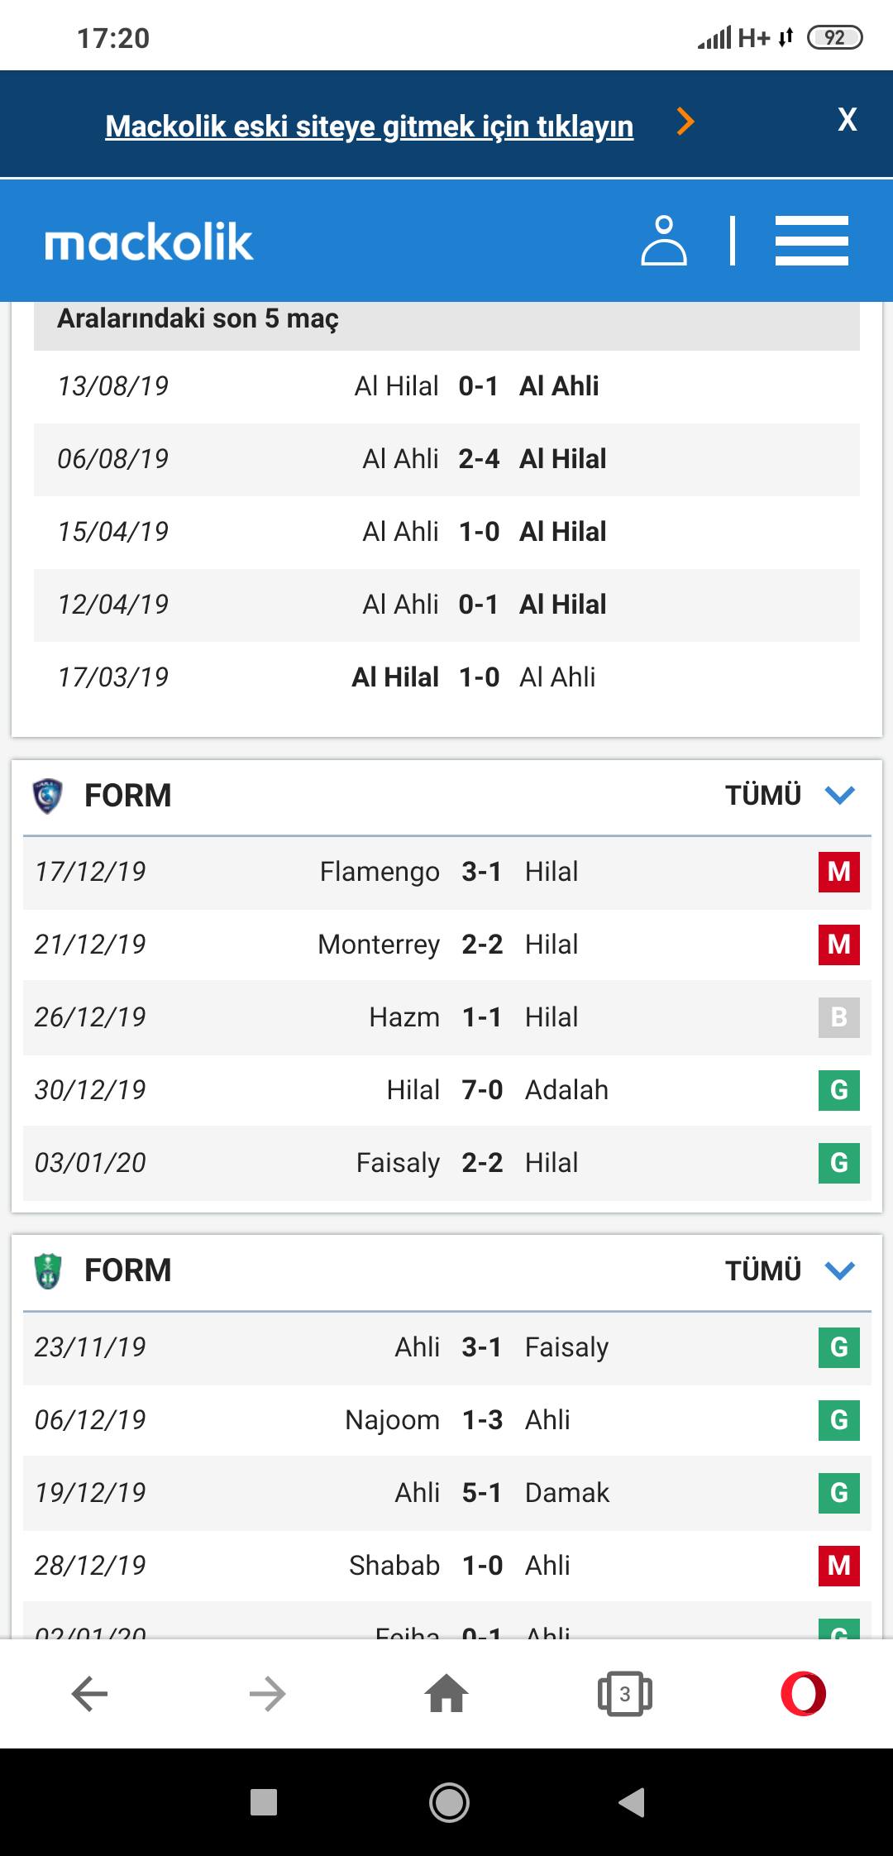
Task: Open the user profile icon
Action: pos(663,241)
